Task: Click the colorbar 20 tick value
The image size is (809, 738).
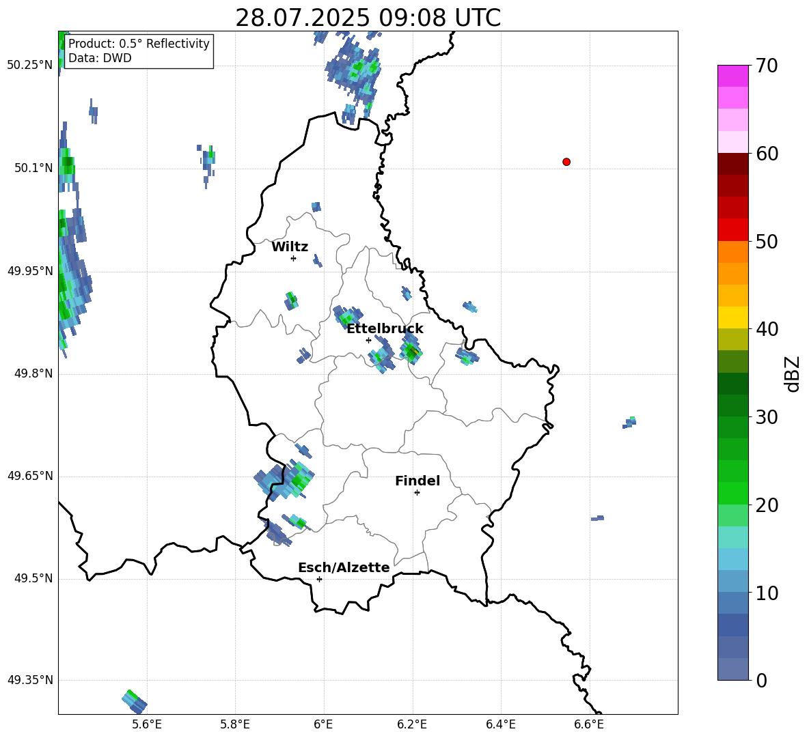Action: pyautogui.click(x=767, y=505)
